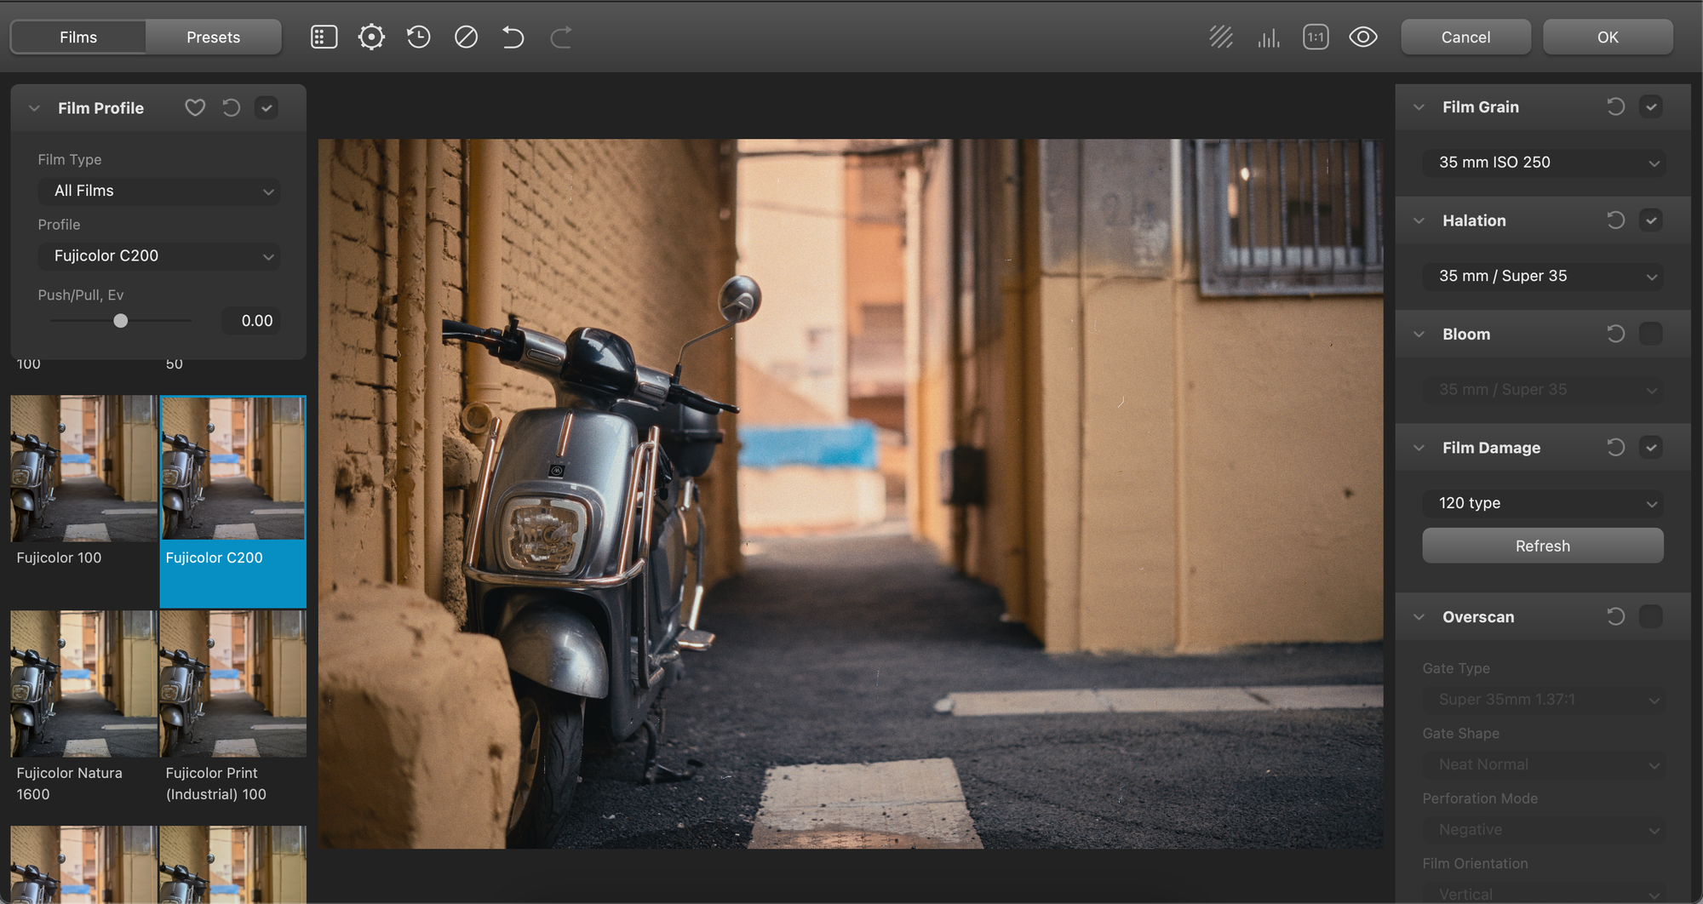Disable the Halation effect checkbox
1703x904 pixels.
[x=1651, y=220]
